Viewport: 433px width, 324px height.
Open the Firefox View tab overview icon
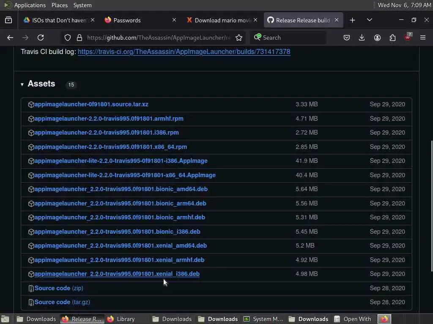[x=8, y=20]
